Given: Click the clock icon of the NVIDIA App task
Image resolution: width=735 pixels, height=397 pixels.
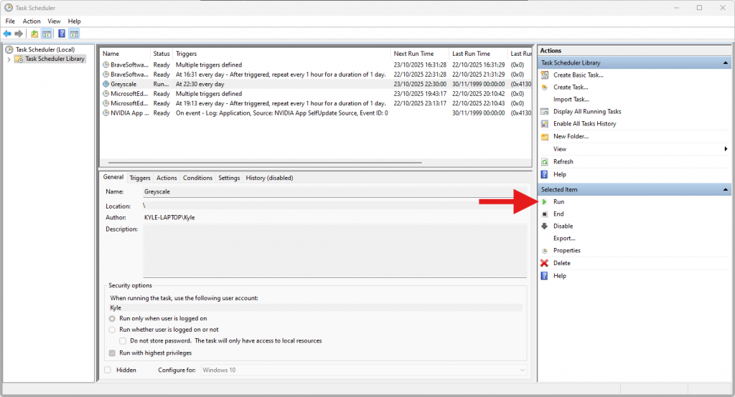Looking at the screenshot, I should 106,113.
